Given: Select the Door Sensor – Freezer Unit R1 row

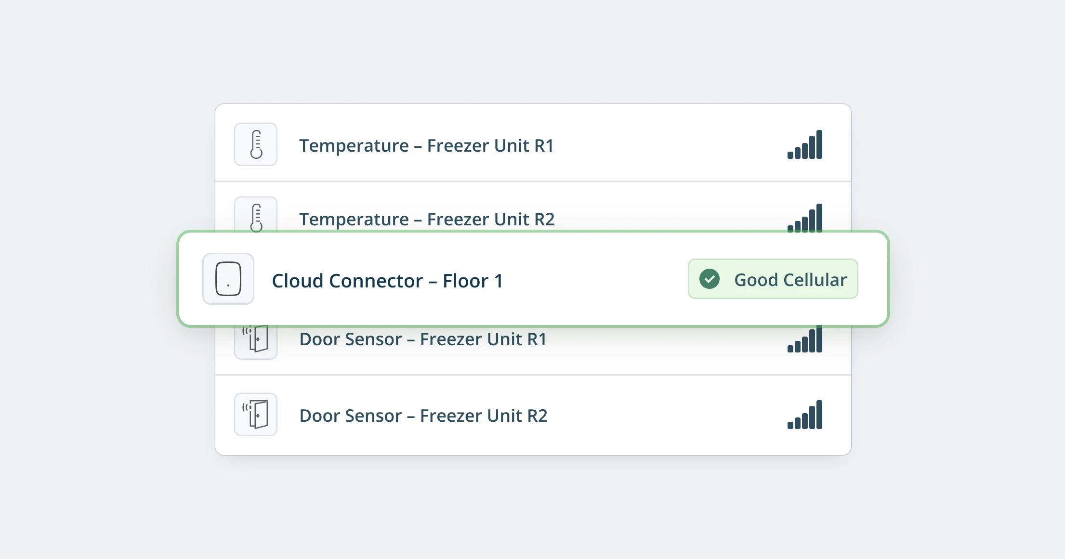Looking at the screenshot, I should (530, 347).
